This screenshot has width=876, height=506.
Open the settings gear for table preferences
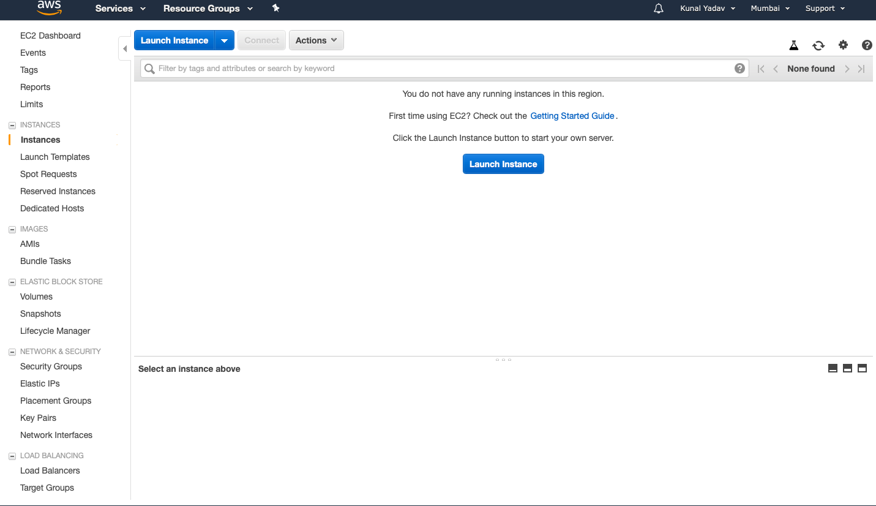pyautogui.click(x=843, y=45)
